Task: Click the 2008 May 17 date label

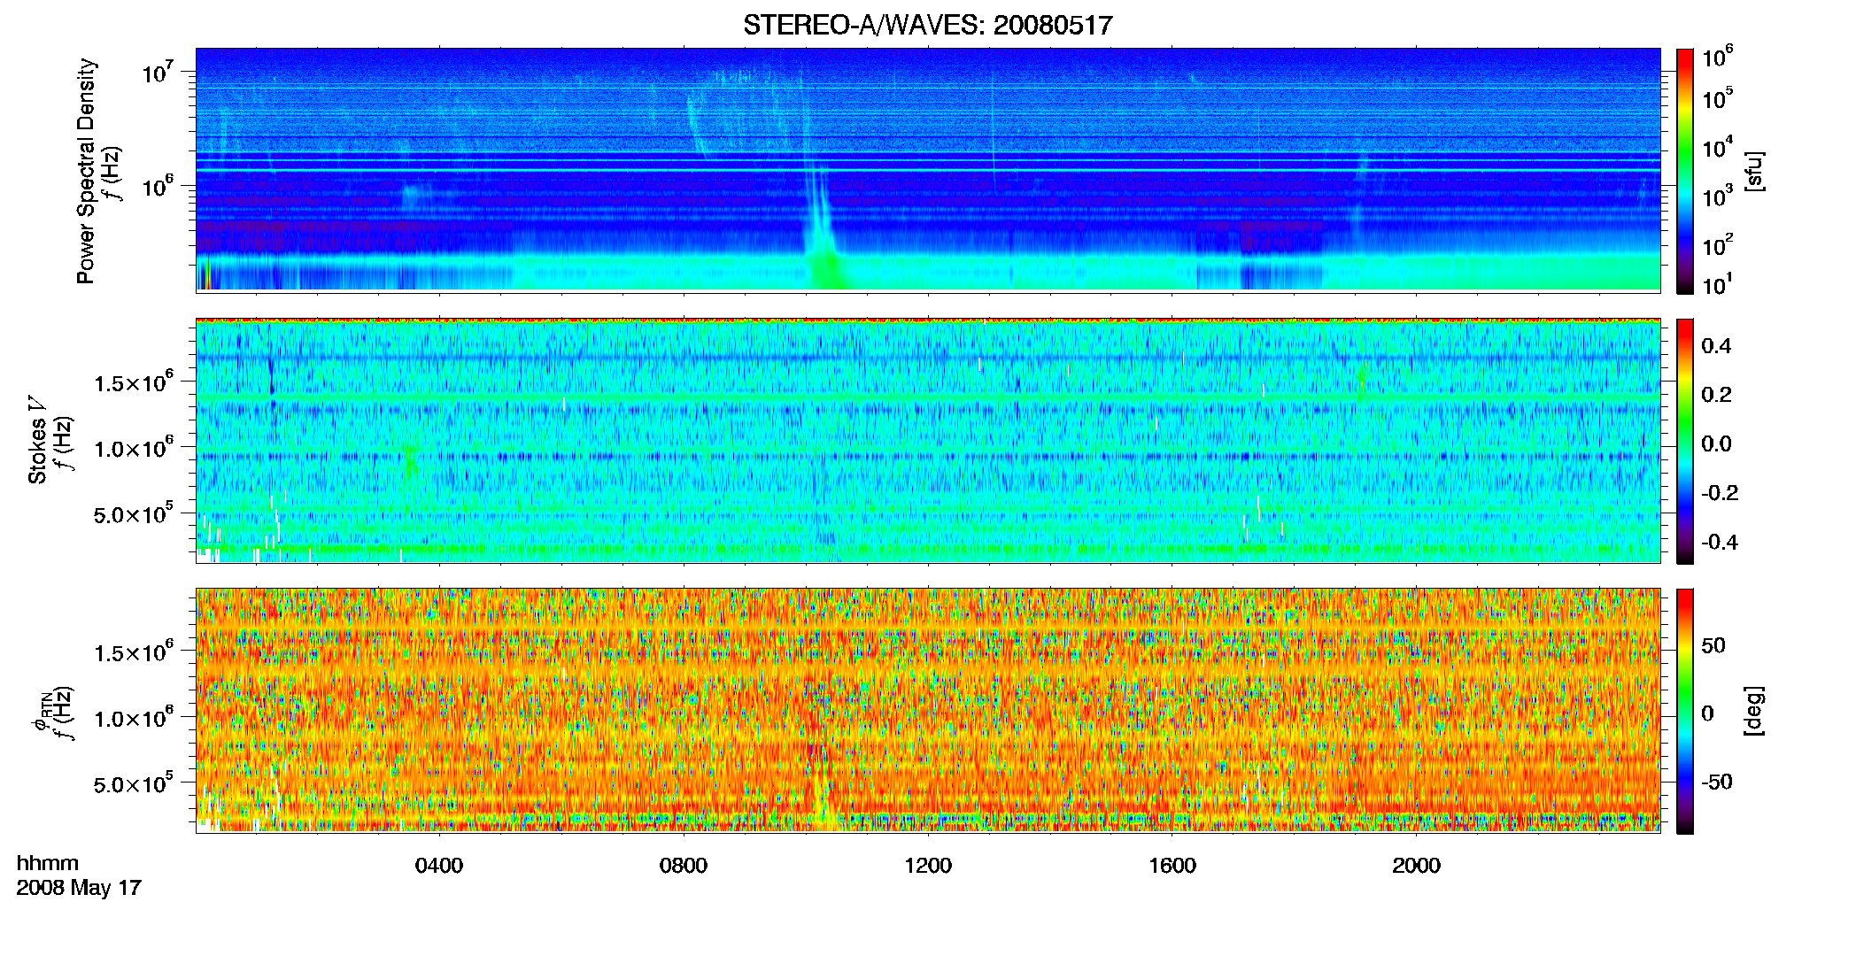Action: coord(79,888)
